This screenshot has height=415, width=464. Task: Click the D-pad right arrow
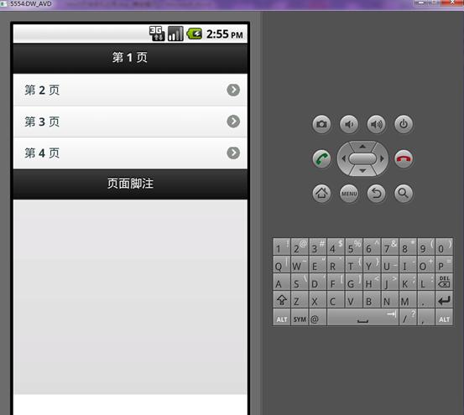(383, 158)
